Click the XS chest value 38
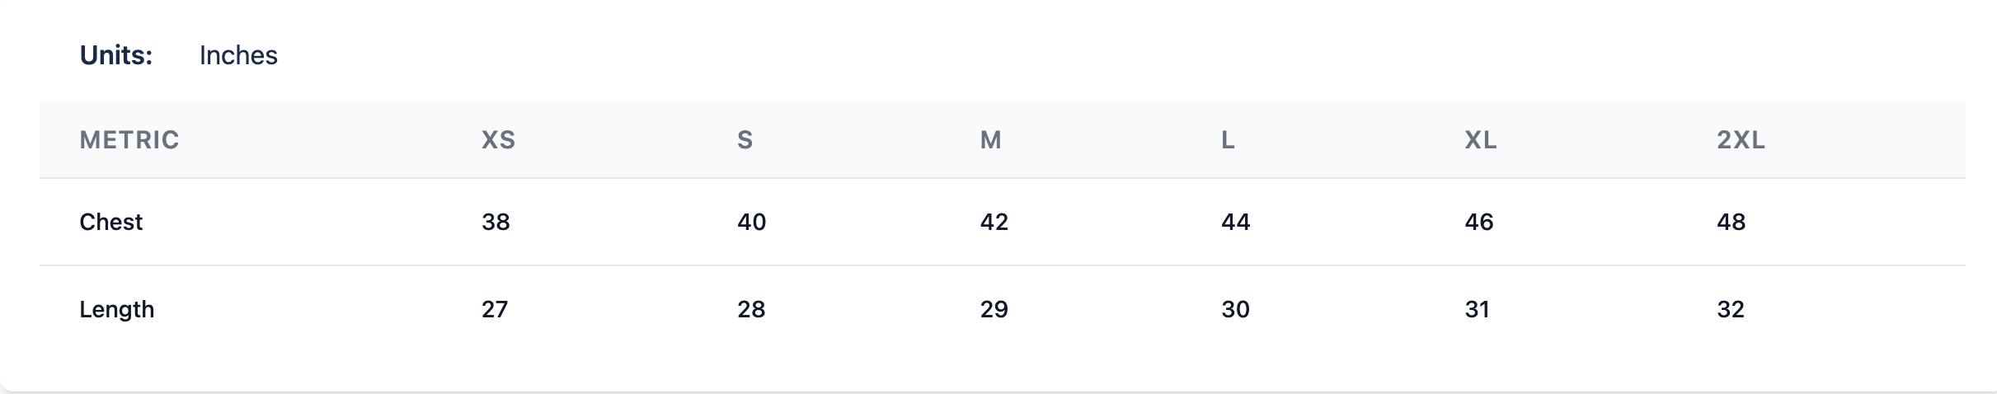Screen dimensions: 1997x394 click(x=496, y=222)
